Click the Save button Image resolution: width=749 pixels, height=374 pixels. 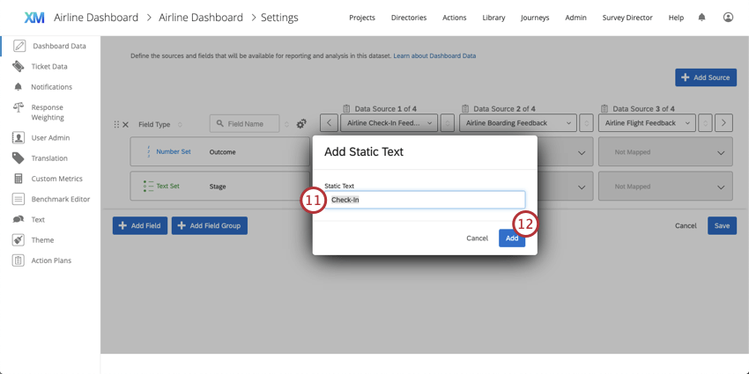pos(722,225)
